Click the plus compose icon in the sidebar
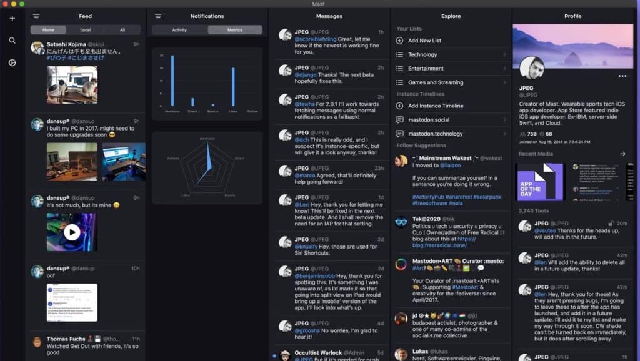 point(12,18)
